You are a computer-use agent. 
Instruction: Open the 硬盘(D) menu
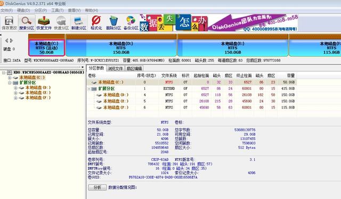tap(23, 11)
